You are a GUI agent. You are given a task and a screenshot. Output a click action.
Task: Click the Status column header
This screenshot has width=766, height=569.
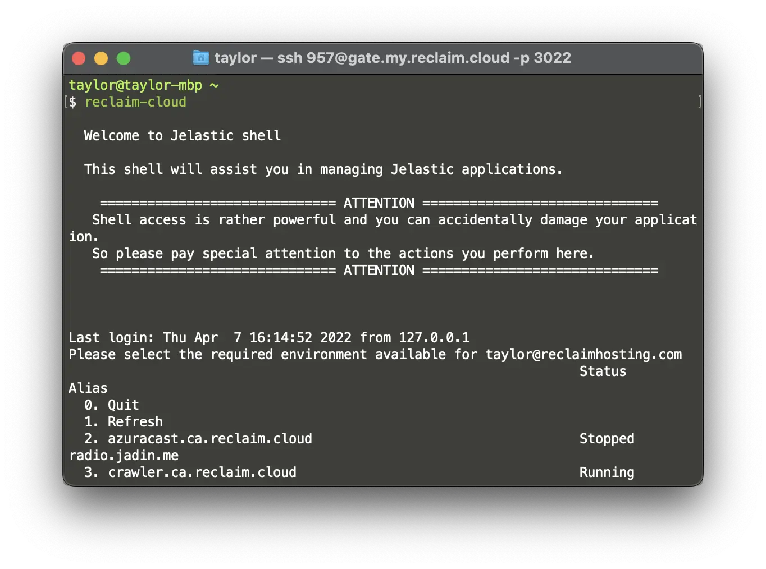pyautogui.click(x=603, y=371)
